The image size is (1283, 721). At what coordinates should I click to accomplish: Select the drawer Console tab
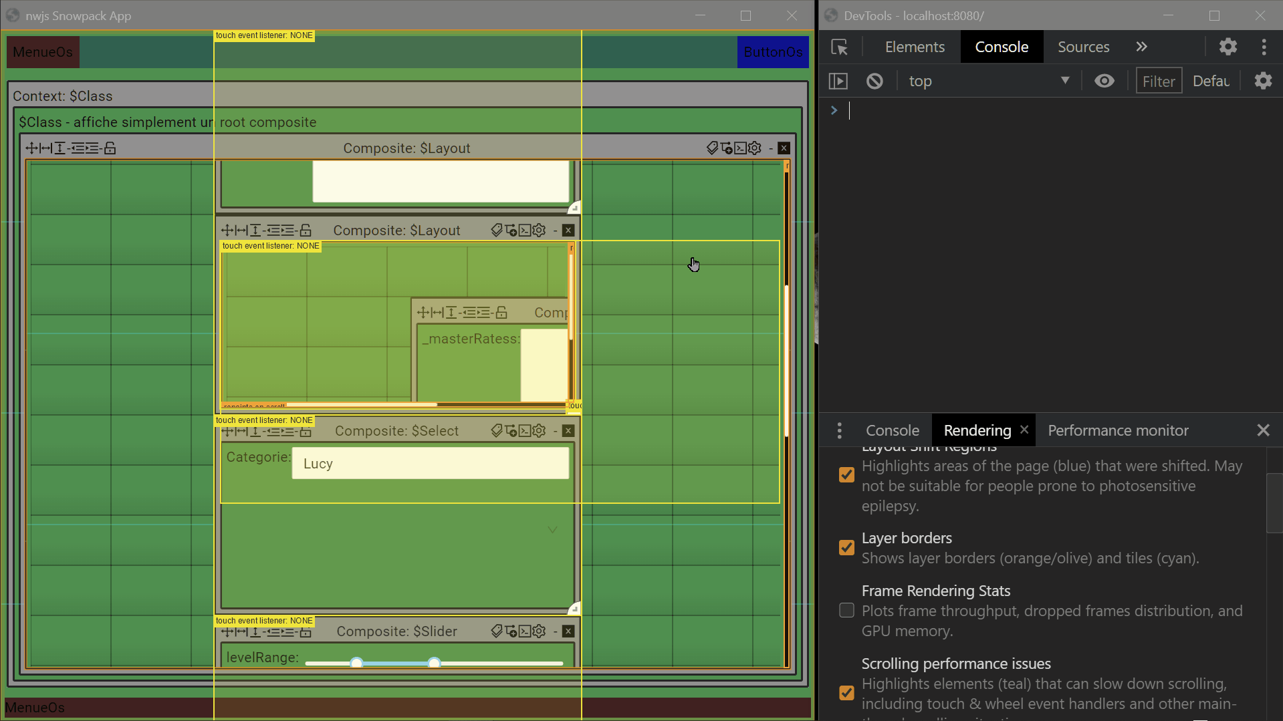tap(893, 430)
